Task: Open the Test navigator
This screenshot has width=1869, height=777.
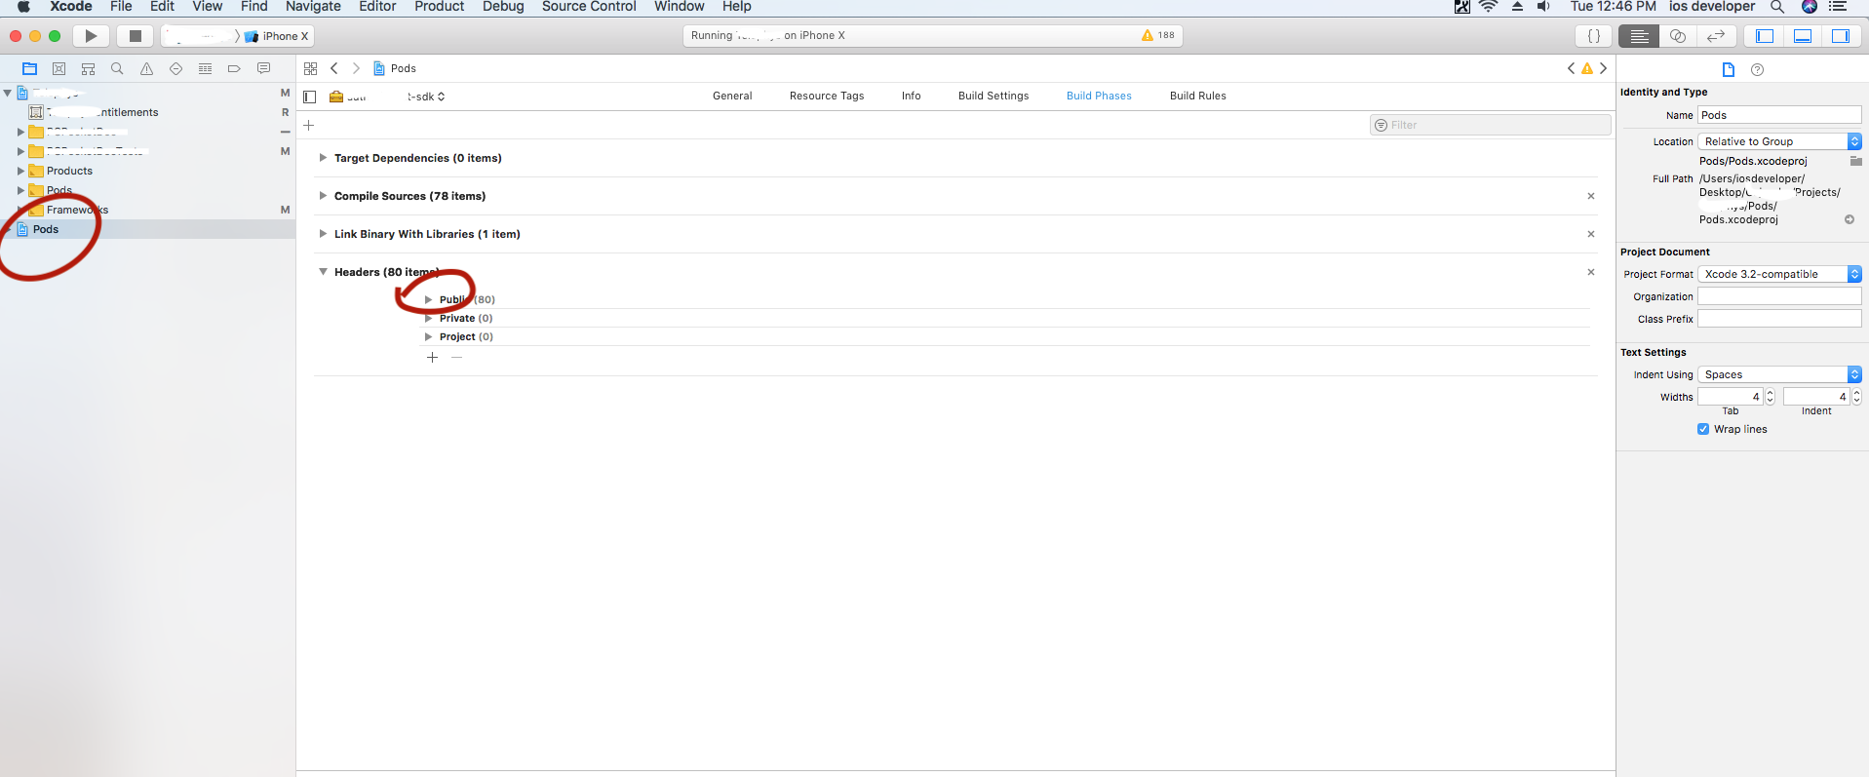Action: point(175,68)
